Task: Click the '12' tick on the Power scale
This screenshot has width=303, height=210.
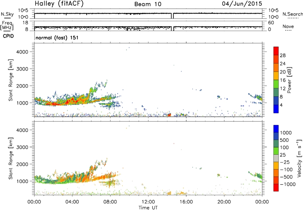Action: 283,89
